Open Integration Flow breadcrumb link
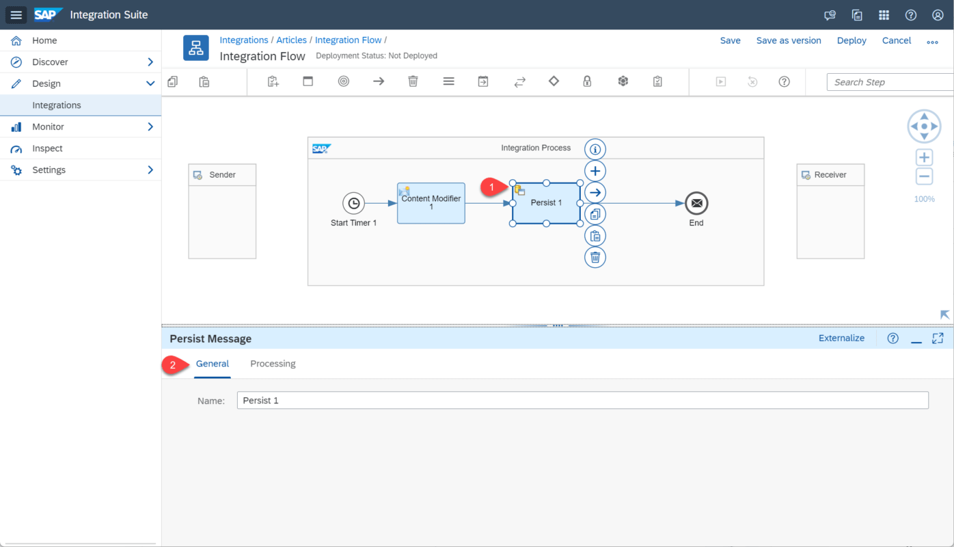This screenshot has height=547, width=954. (348, 40)
